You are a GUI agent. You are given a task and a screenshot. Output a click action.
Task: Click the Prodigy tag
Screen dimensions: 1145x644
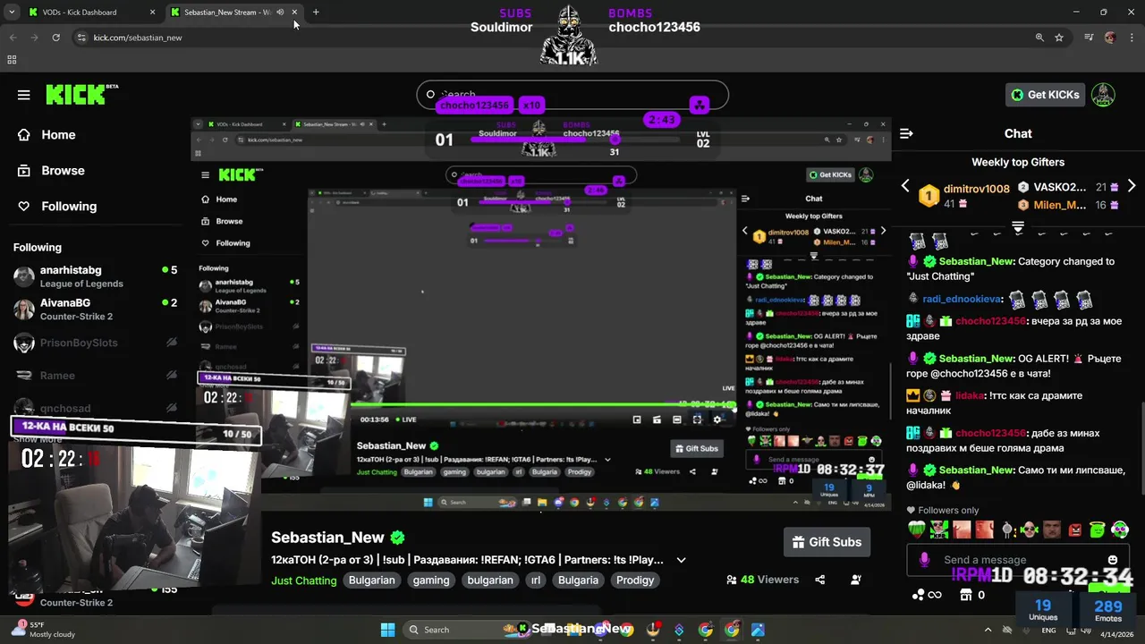point(635,580)
